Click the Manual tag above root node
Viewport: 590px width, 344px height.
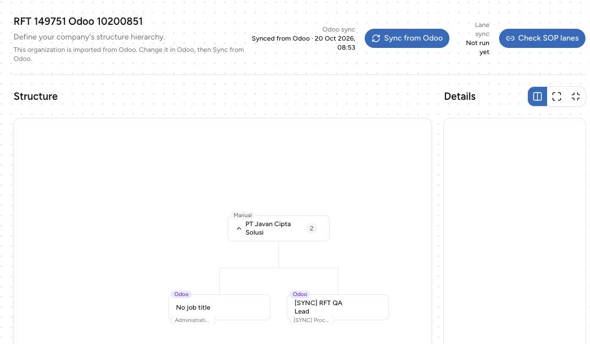pyautogui.click(x=242, y=215)
